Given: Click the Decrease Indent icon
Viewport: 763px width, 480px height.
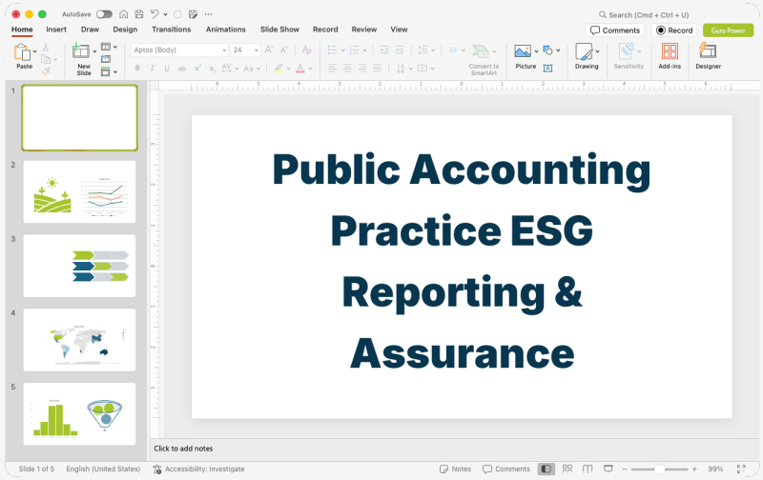Looking at the screenshot, I should [x=384, y=50].
